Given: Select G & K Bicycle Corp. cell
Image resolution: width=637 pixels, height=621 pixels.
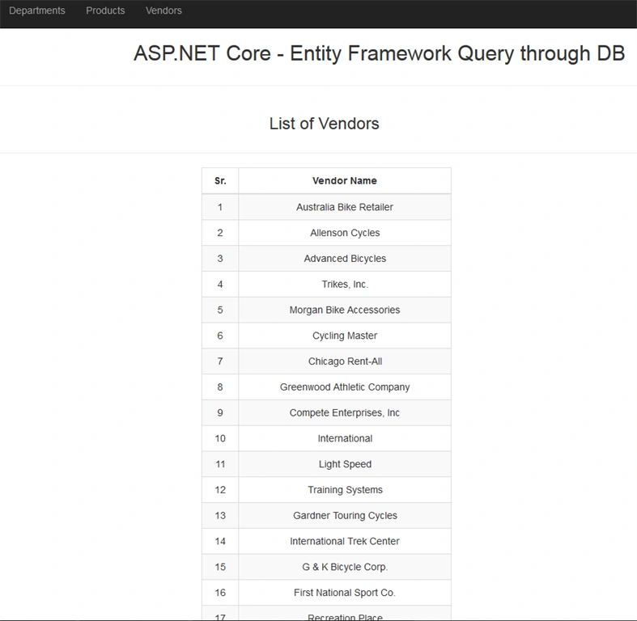Looking at the screenshot, I should click(345, 567).
